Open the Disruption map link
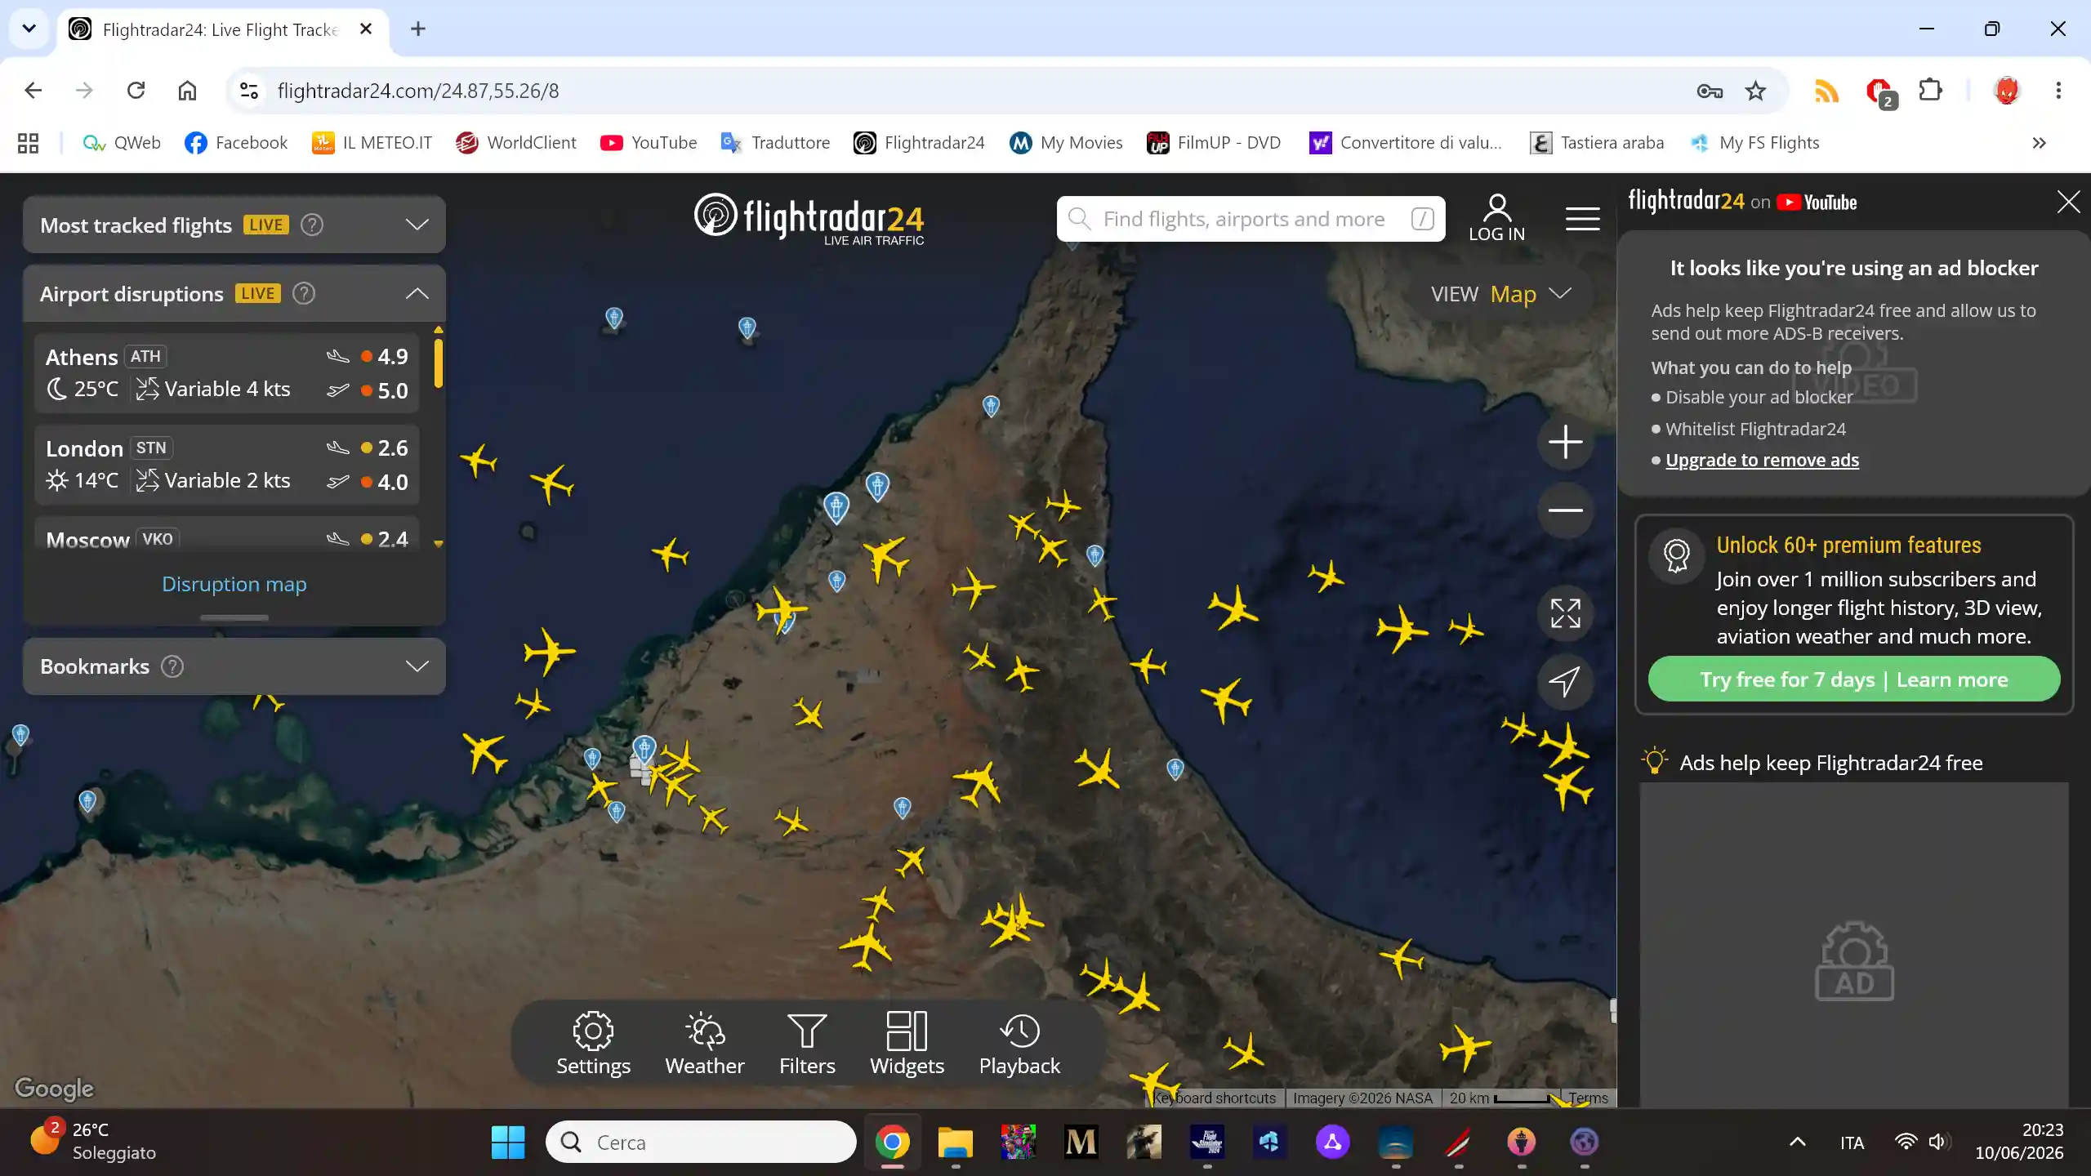The height and width of the screenshot is (1176, 2091). [234, 584]
